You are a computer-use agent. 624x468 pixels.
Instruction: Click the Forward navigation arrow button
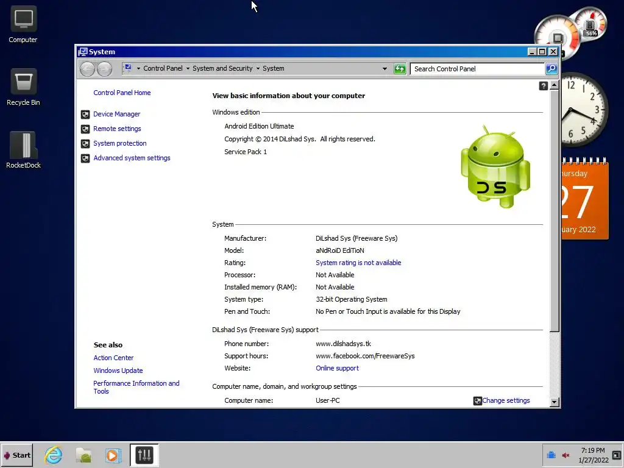(x=104, y=69)
